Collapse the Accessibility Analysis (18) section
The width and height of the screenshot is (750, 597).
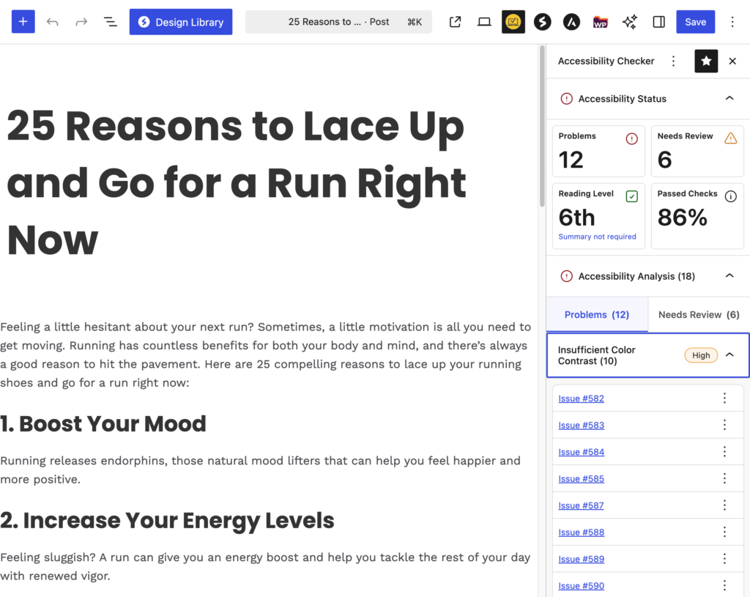tap(729, 276)
